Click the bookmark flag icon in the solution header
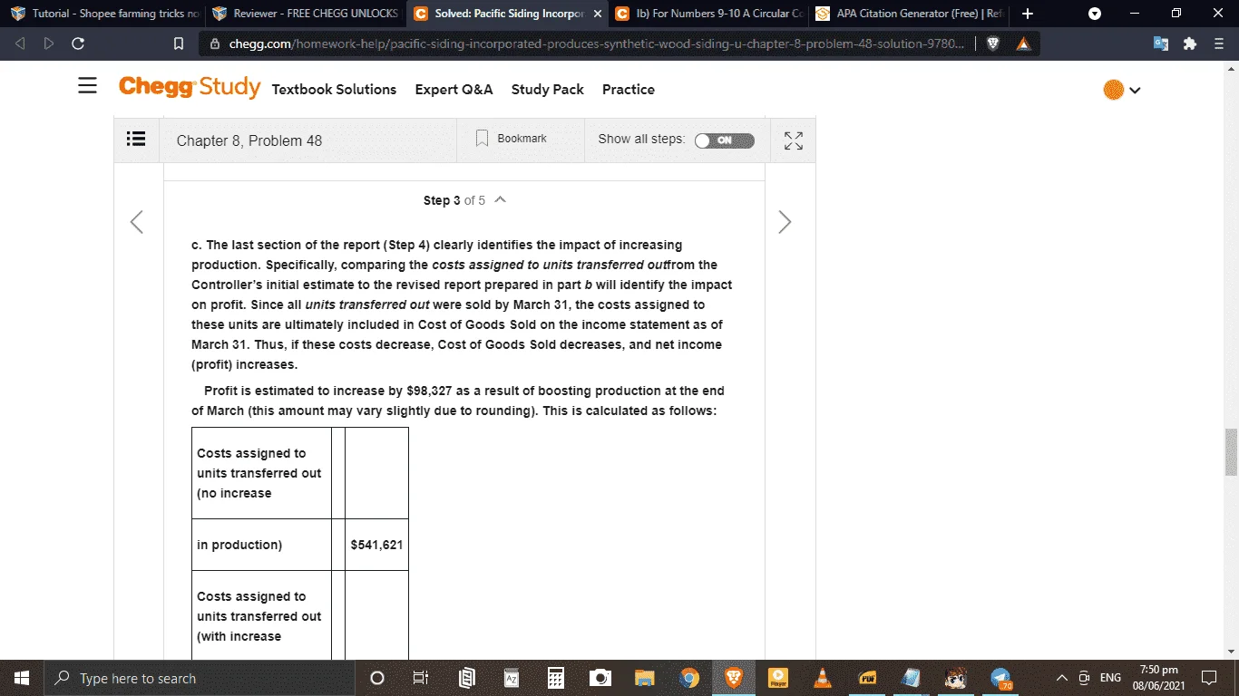1239x696 pixels. pyautogui.click(x=483, y=139)
